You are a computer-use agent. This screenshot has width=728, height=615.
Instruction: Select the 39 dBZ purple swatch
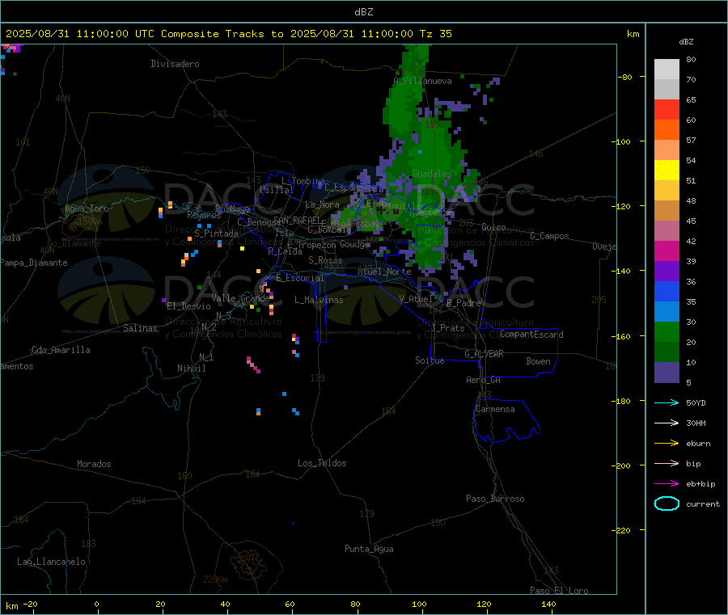[x=667, y=272]
